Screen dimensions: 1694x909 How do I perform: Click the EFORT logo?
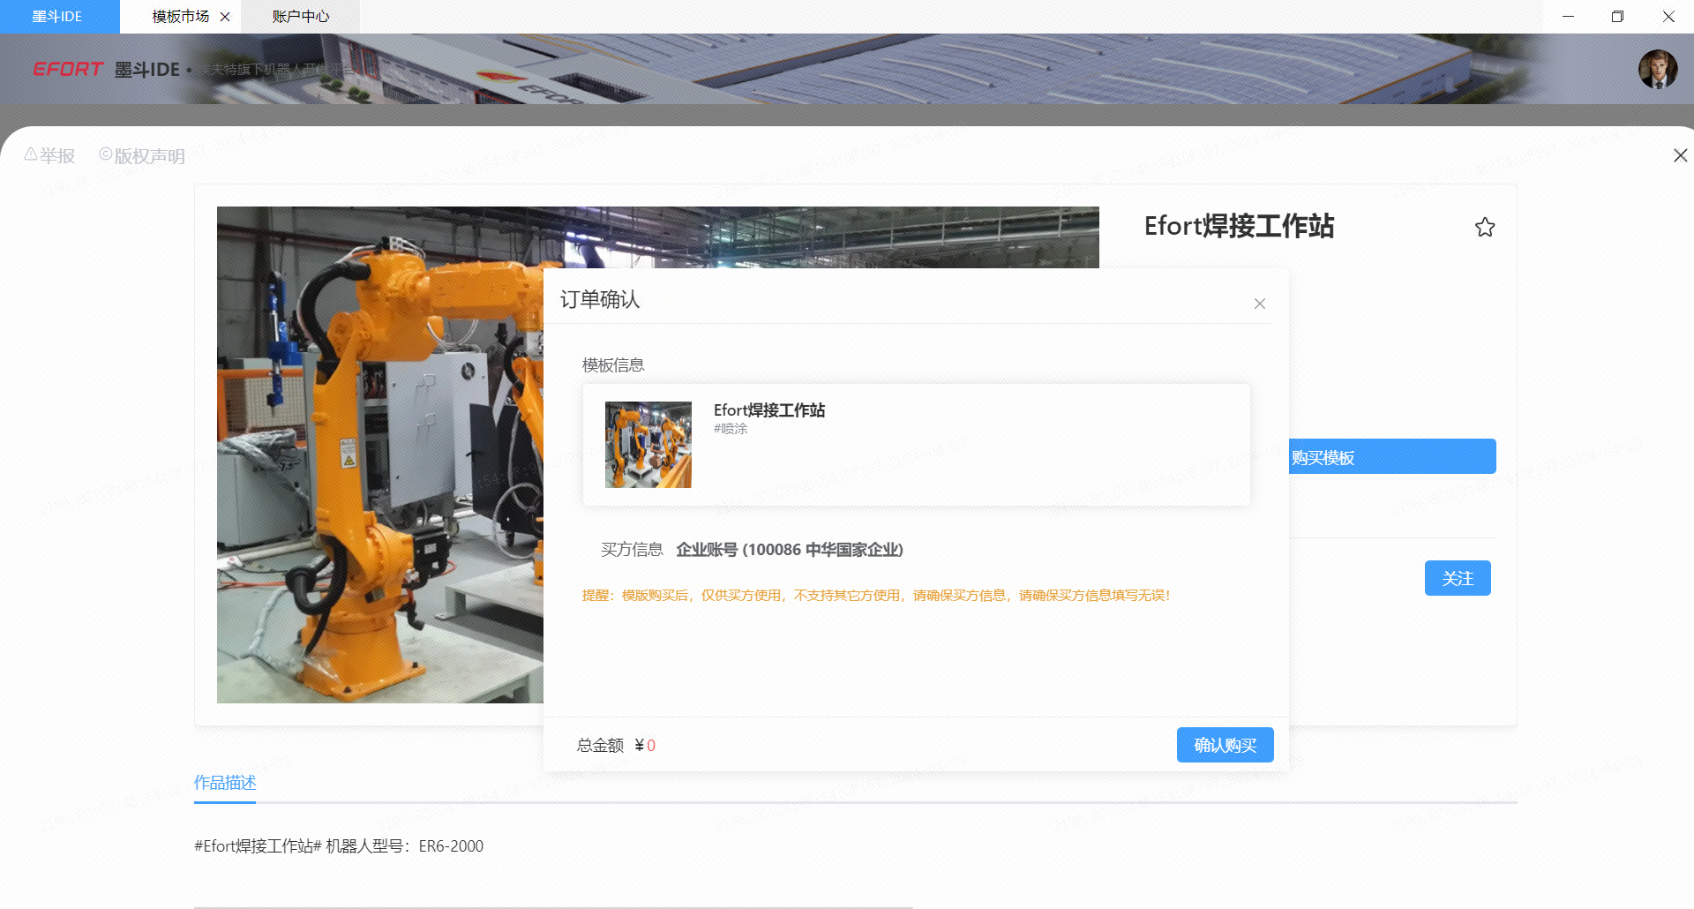tap(68, 69)
